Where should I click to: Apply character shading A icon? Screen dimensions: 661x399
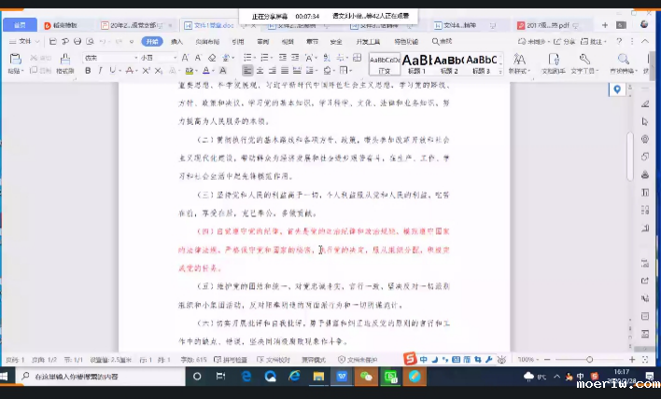[223, 70]
